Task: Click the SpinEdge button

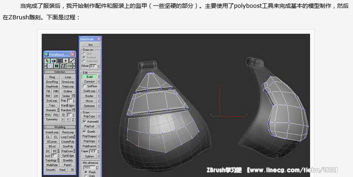Action: click(68, 156)
